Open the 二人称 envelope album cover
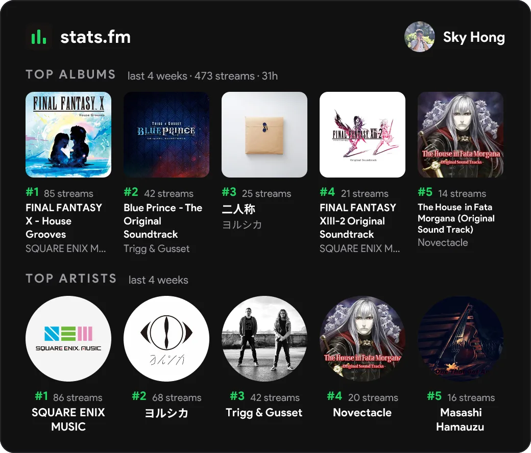Viewport: 531px width, 453px height. (264, 135)
